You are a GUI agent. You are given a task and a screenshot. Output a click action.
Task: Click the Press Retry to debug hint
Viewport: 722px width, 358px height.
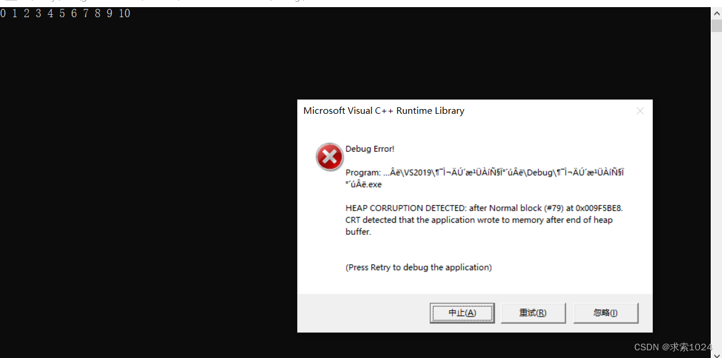click(x=419, y=267)
